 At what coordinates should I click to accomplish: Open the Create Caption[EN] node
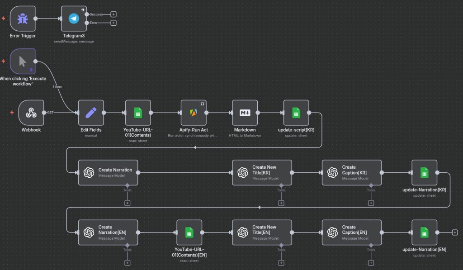click(x=352, y=232)
